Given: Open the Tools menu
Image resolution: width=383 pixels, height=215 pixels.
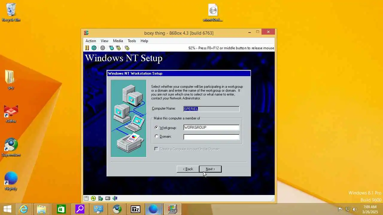Looking at the screenshot, I should [132, 41].
